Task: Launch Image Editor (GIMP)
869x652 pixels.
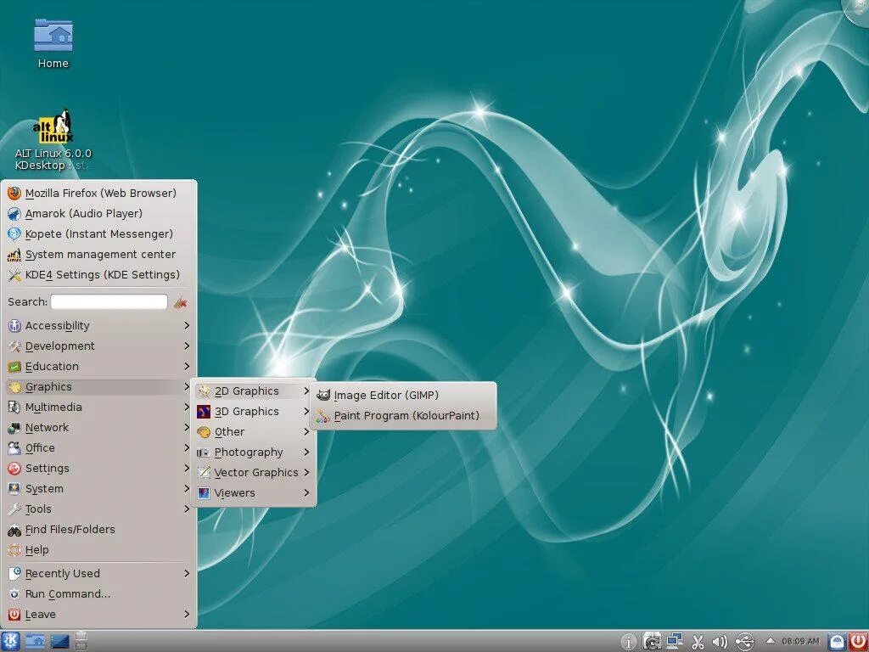Action: tap(403, 396)
